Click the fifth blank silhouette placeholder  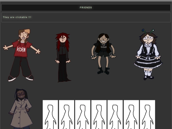(115, 114)
